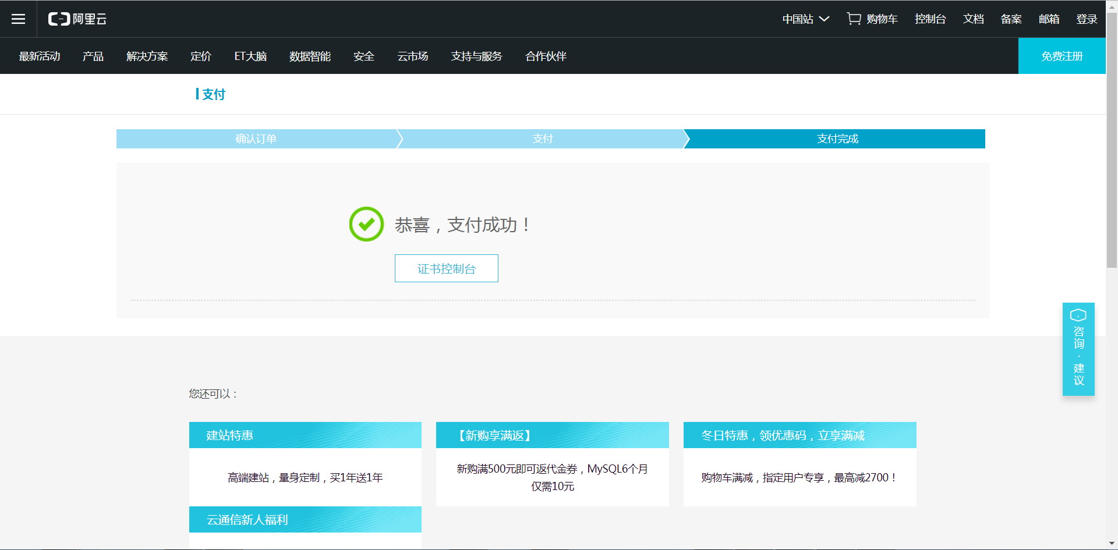The height and width of the screenshot is (550, 1118).
Task: Click 新购满500元即可返代金券 promotion text
Action: pos(553,477)
